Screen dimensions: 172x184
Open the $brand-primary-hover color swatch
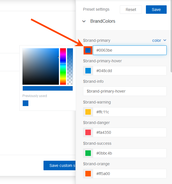click(88, 71)
